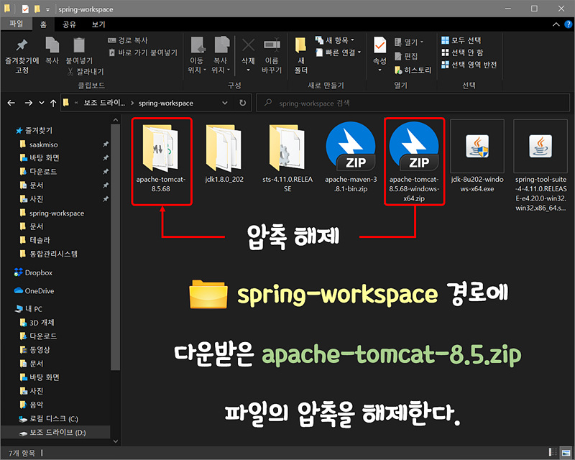Select apache-tomcat-8.5.68-windows-x64.zip file
This screenshot has height=460, width=575.
pos(414,162)
